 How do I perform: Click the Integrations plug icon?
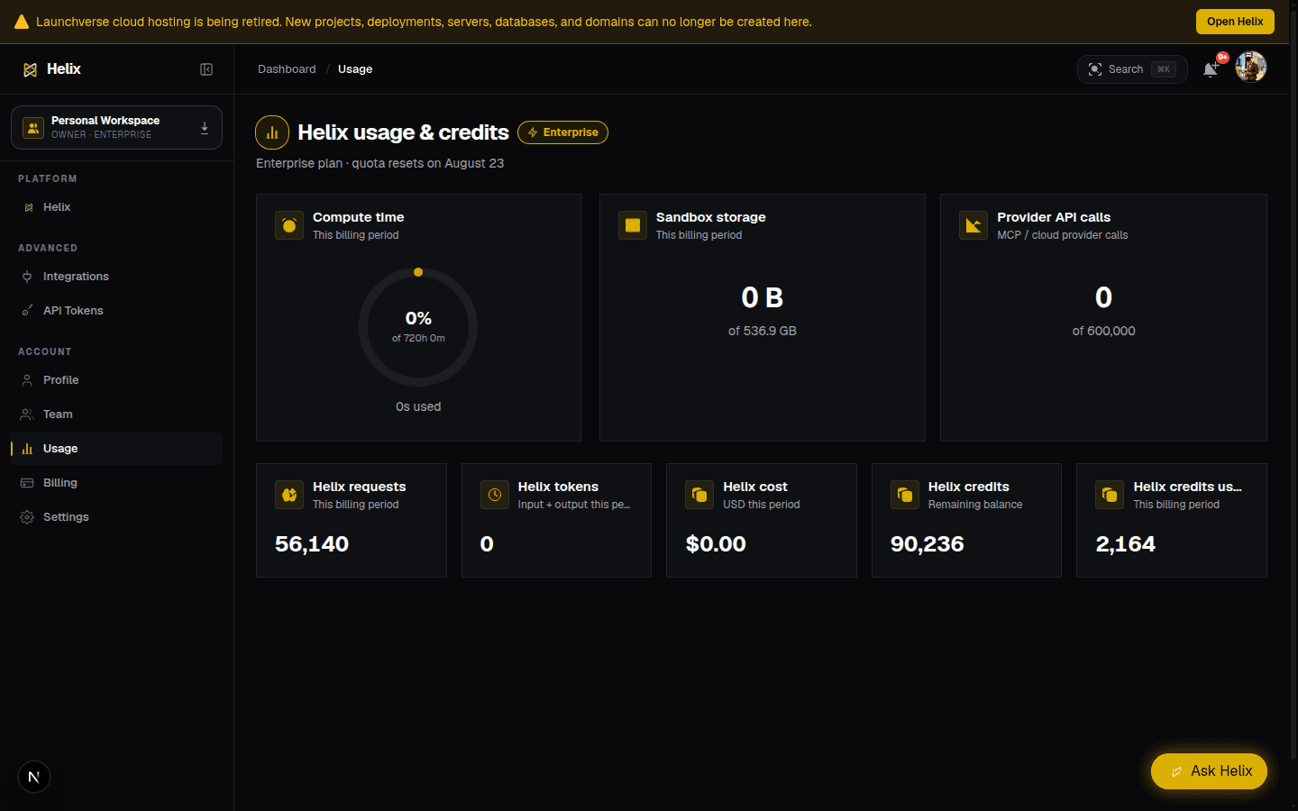(x=27, y=277)
